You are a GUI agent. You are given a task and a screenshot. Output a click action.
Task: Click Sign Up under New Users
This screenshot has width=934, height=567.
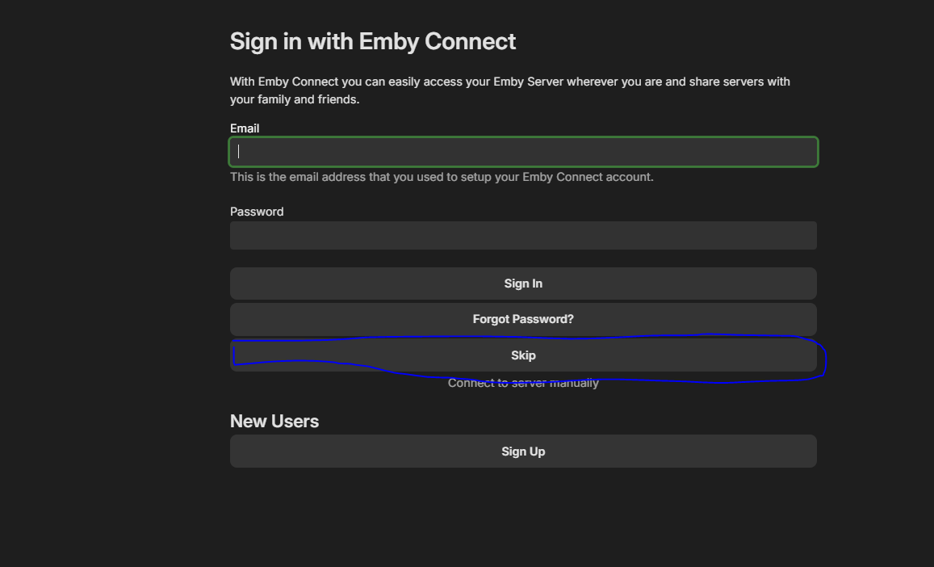523,451
